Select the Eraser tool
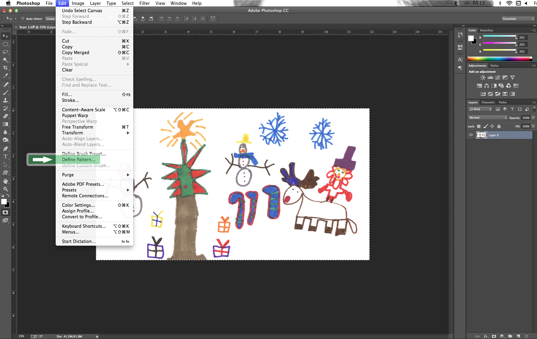Screen dimensions: 537x339 (5, 116)
